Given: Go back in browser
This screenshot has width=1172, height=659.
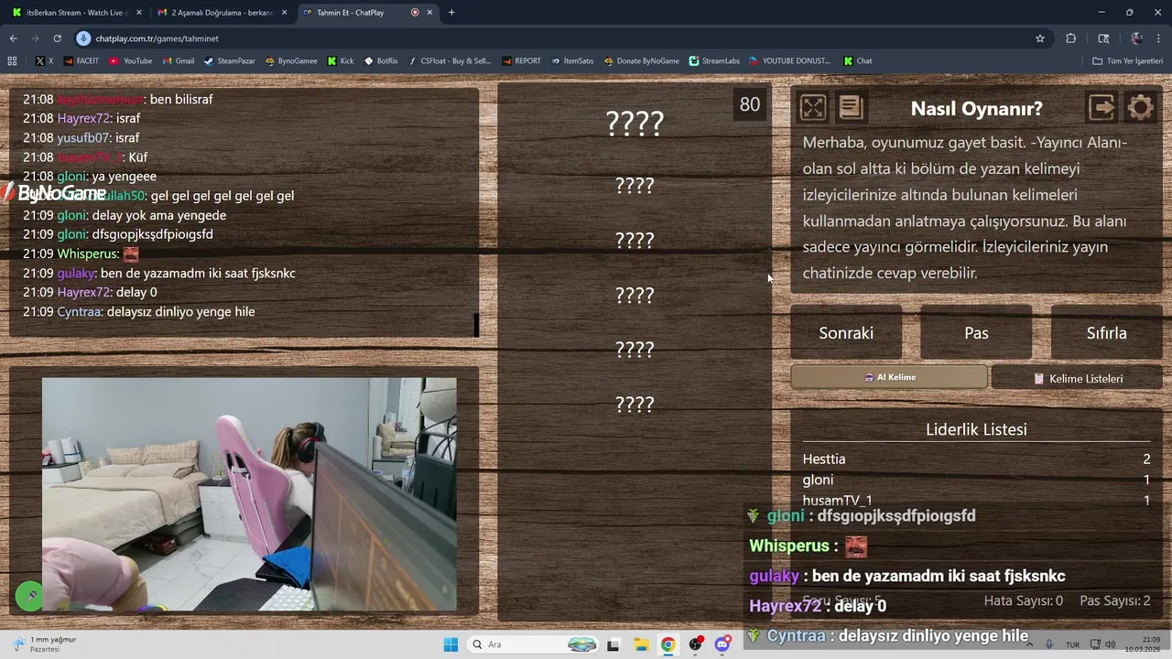Looking at the screenshot, I should pyautogui.click(x=13, y=38).
